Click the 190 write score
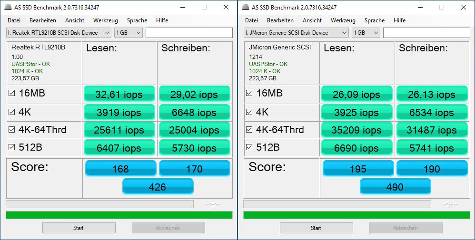475x240 pixels. 432,168
